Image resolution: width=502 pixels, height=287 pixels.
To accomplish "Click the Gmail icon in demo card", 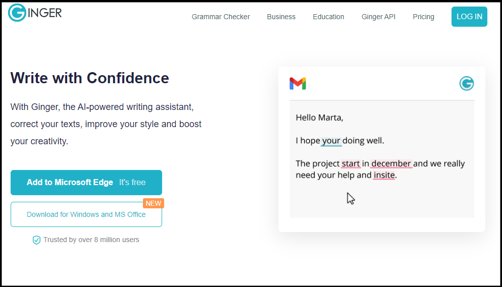I will (297, 84).
